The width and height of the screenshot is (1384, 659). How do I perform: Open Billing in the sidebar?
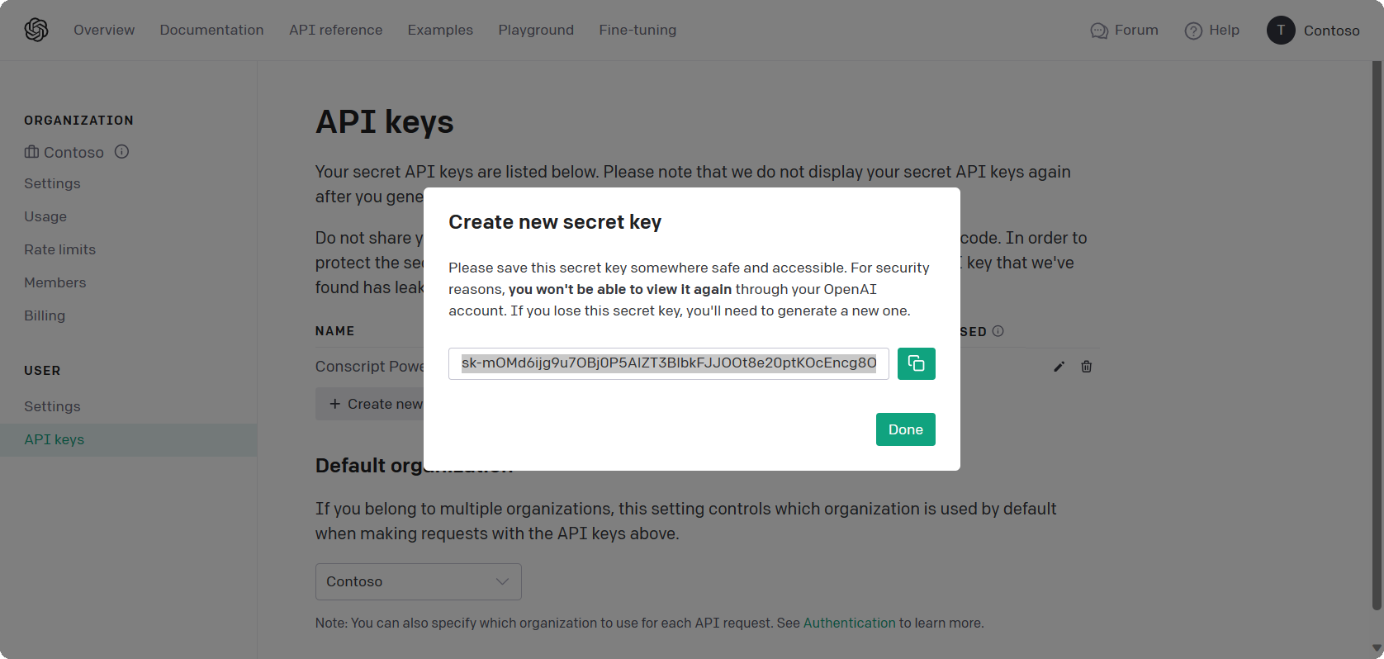click(x=45, y=315)
